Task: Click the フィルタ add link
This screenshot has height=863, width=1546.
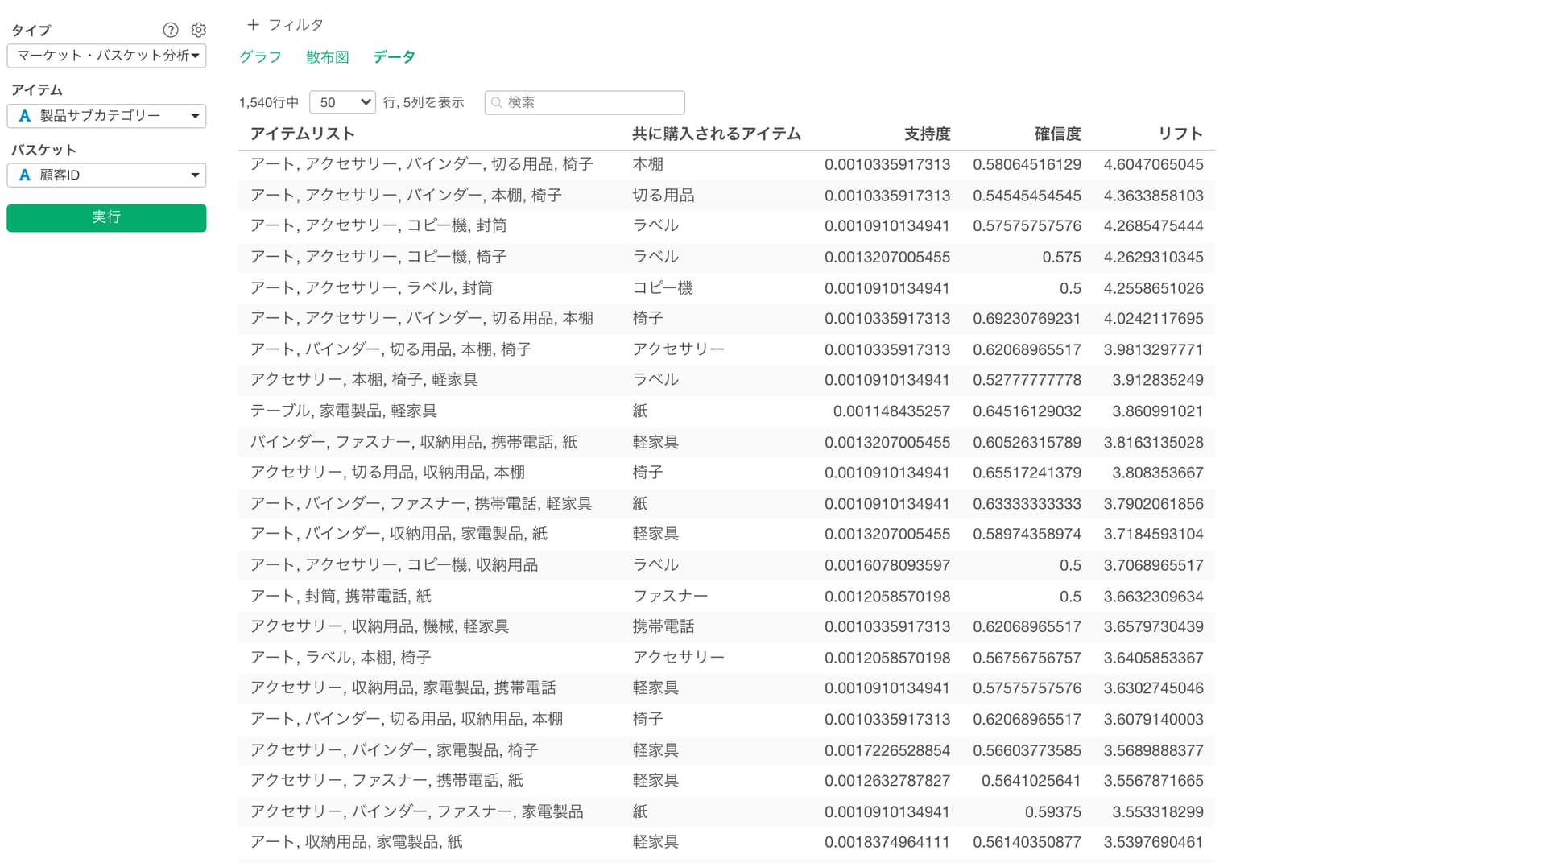Action: point(295,25)
